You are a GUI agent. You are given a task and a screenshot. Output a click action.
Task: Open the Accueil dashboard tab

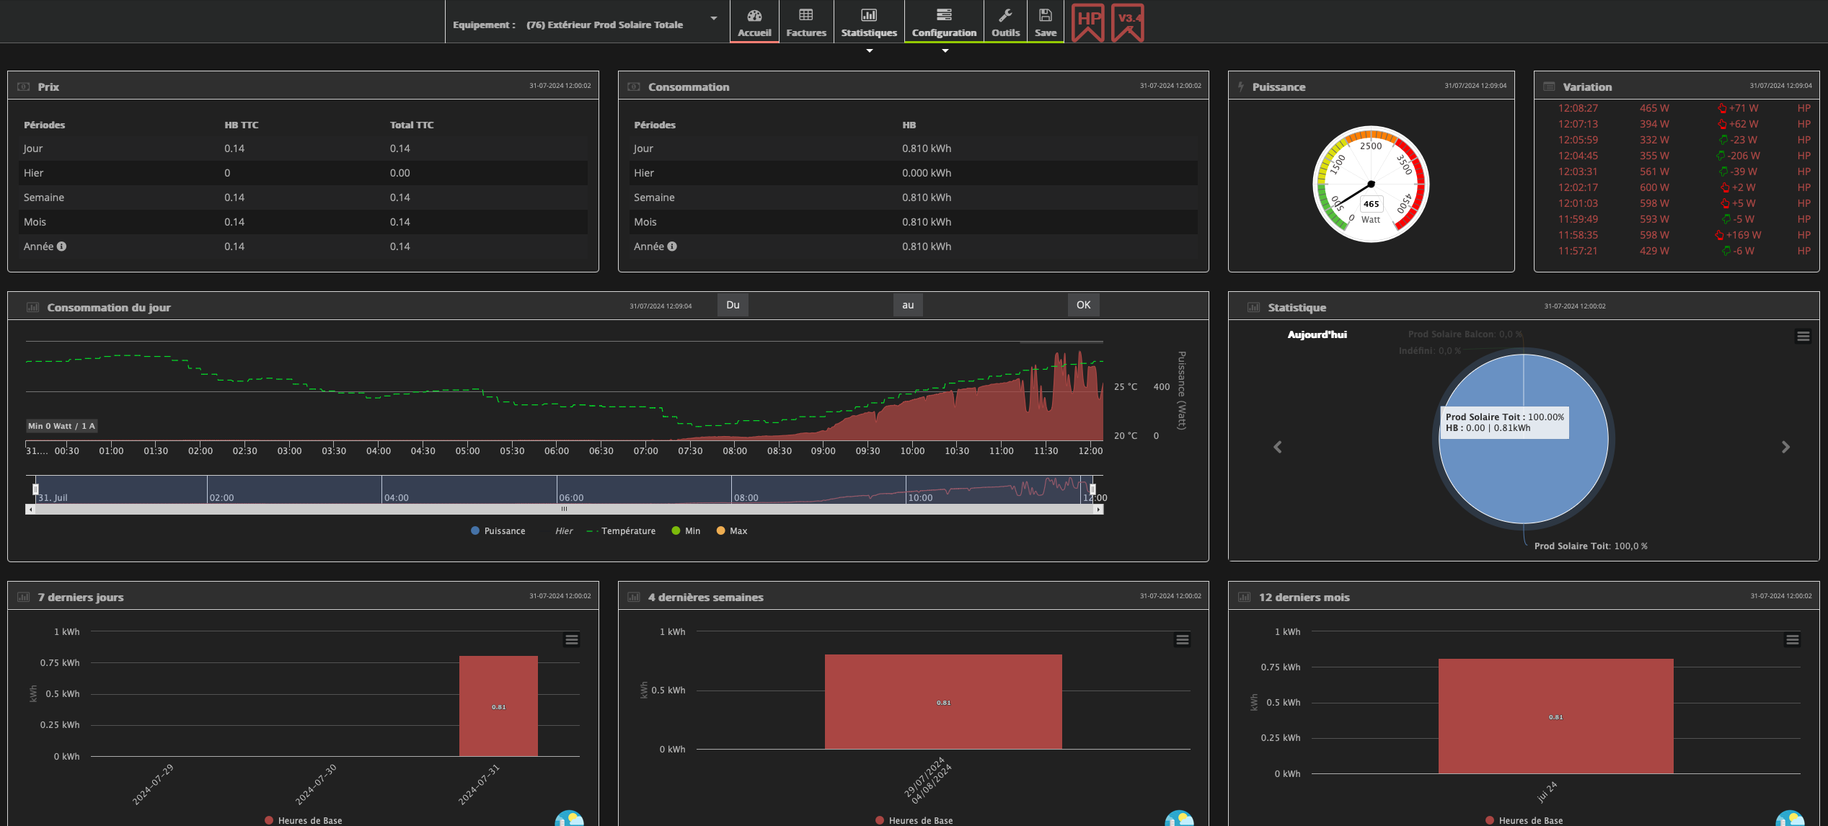[754, 23]
